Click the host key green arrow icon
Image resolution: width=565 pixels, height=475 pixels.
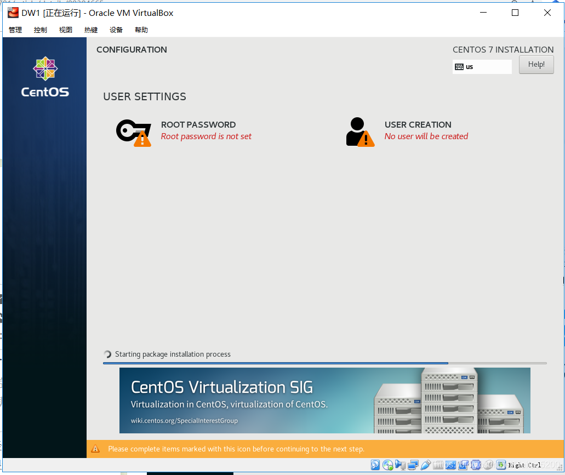(x=501, y=465)
